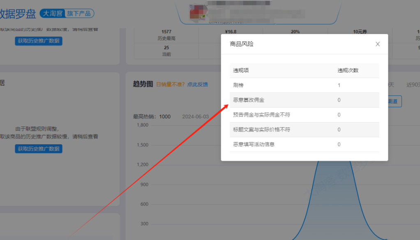Screen dimensions: 420x240
Task: Click the upper 获取历史推广数据 button
Action: [x=39, y=41]
